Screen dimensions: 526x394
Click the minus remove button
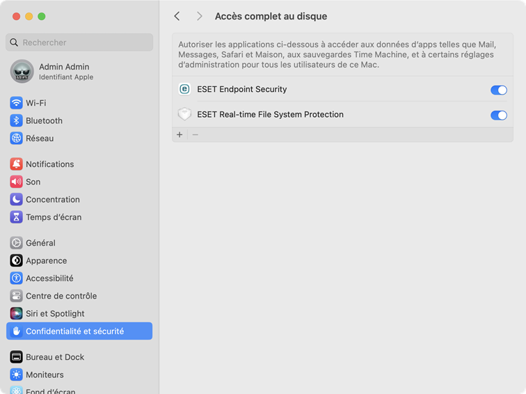click(x=196, y=134)
